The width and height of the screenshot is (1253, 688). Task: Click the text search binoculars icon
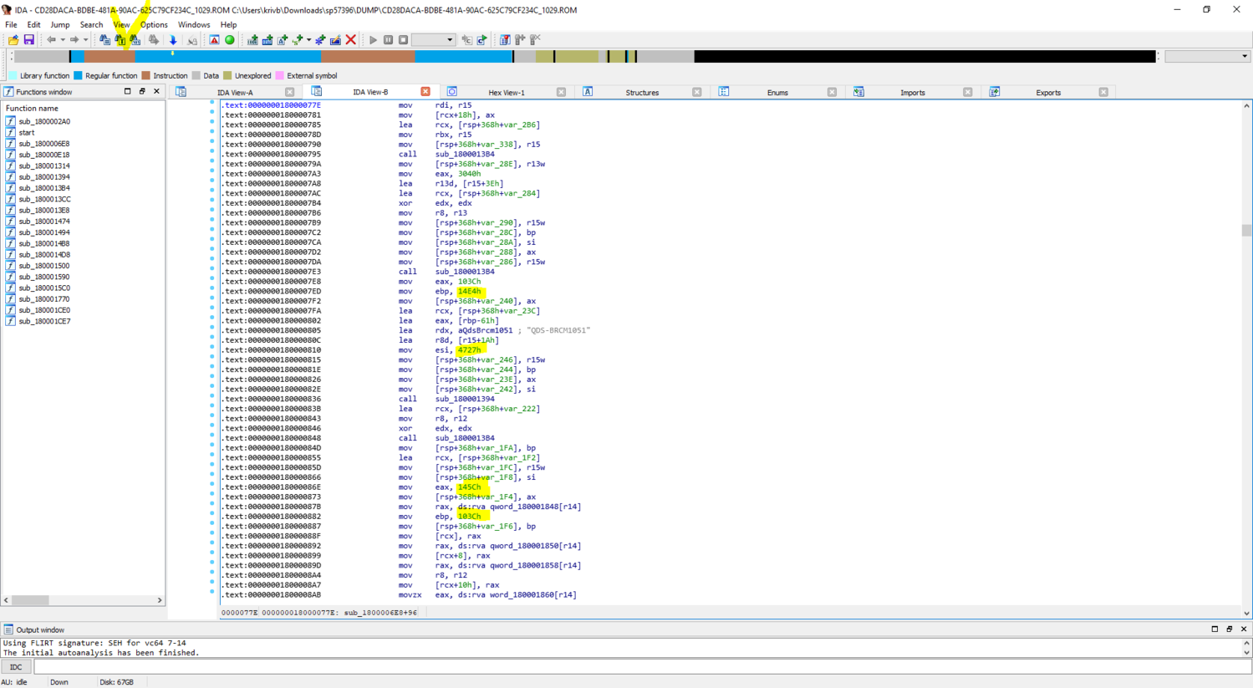pos(120,40)
